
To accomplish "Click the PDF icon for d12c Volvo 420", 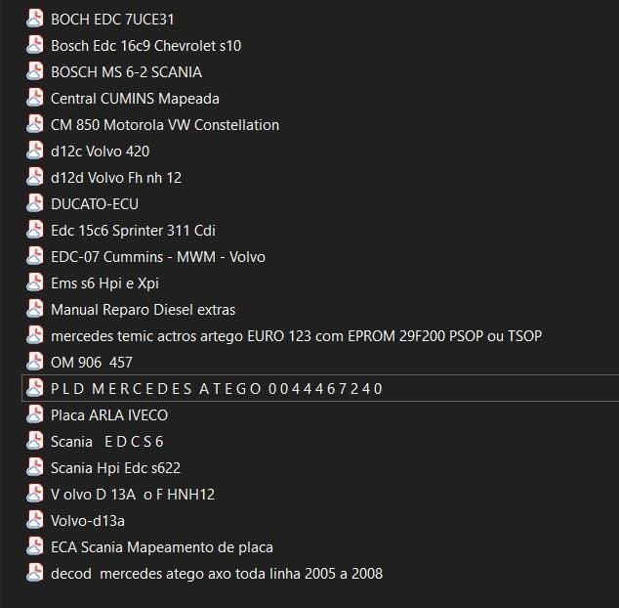I will (x=35, y=151).
